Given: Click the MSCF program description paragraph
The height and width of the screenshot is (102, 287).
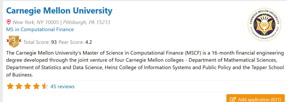Looking at the screenshot, I should [x=145, y=64].
